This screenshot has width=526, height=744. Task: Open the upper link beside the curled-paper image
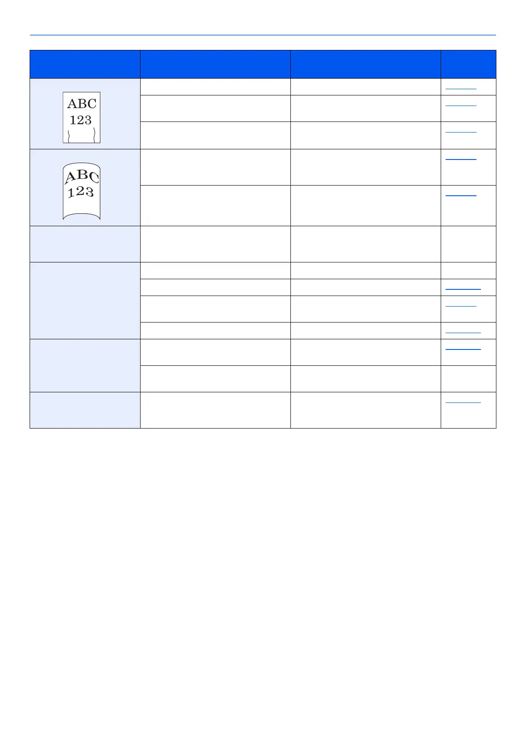pos(461,159)
